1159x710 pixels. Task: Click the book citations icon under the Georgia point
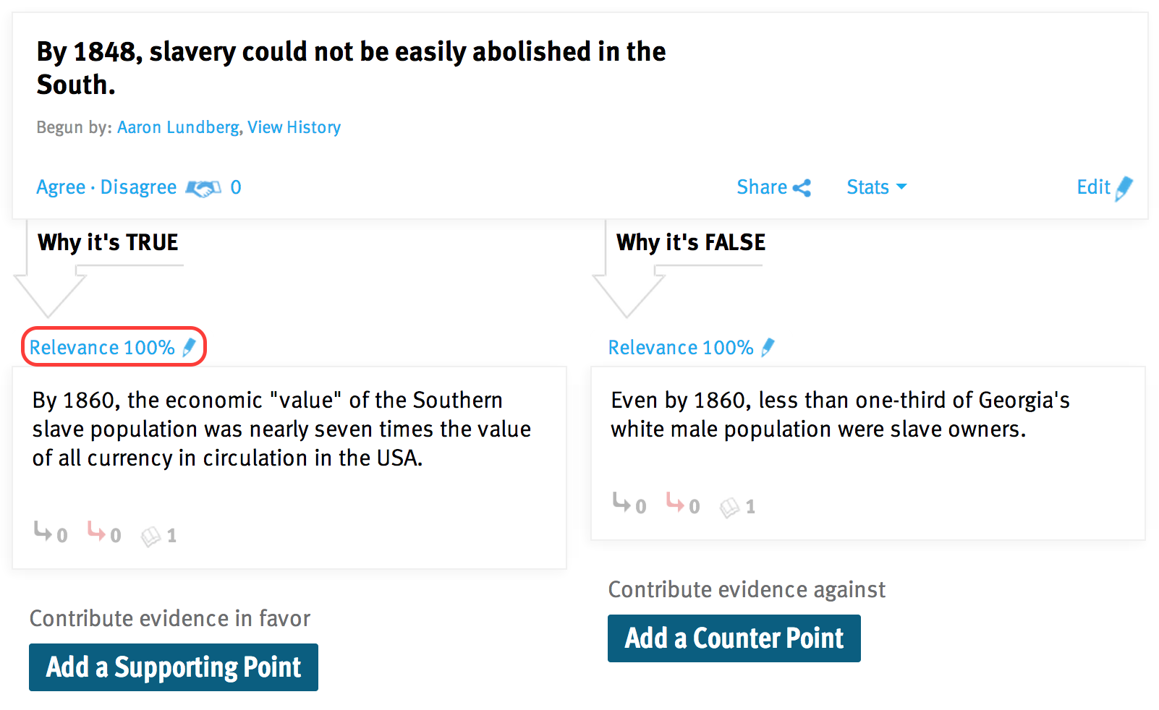pos(729,508)
